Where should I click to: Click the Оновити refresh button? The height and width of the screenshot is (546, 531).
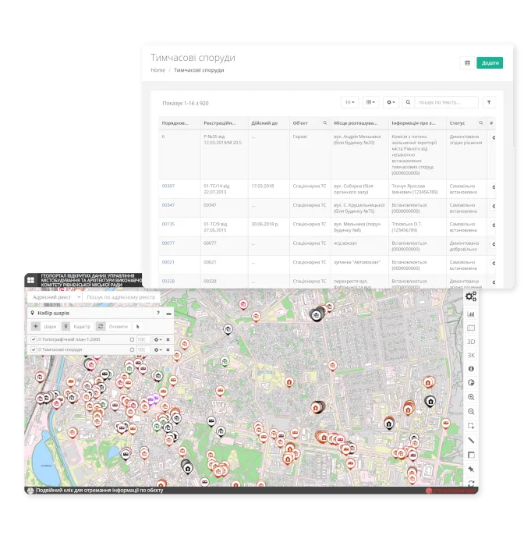[x=114, y=327]
